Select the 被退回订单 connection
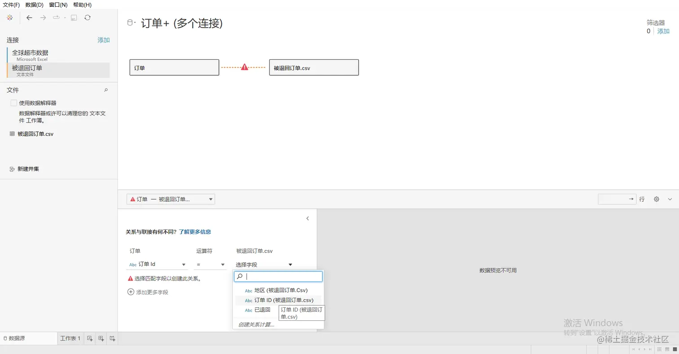This screenshot has width=679, height=354. 58,70
